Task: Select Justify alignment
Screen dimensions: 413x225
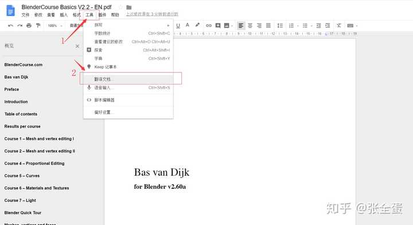Action: click(268, 26)
